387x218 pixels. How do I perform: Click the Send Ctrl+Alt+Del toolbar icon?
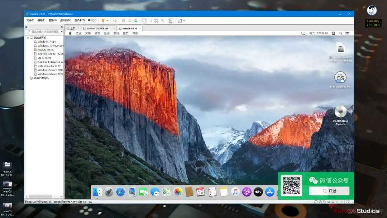[115, 20]
